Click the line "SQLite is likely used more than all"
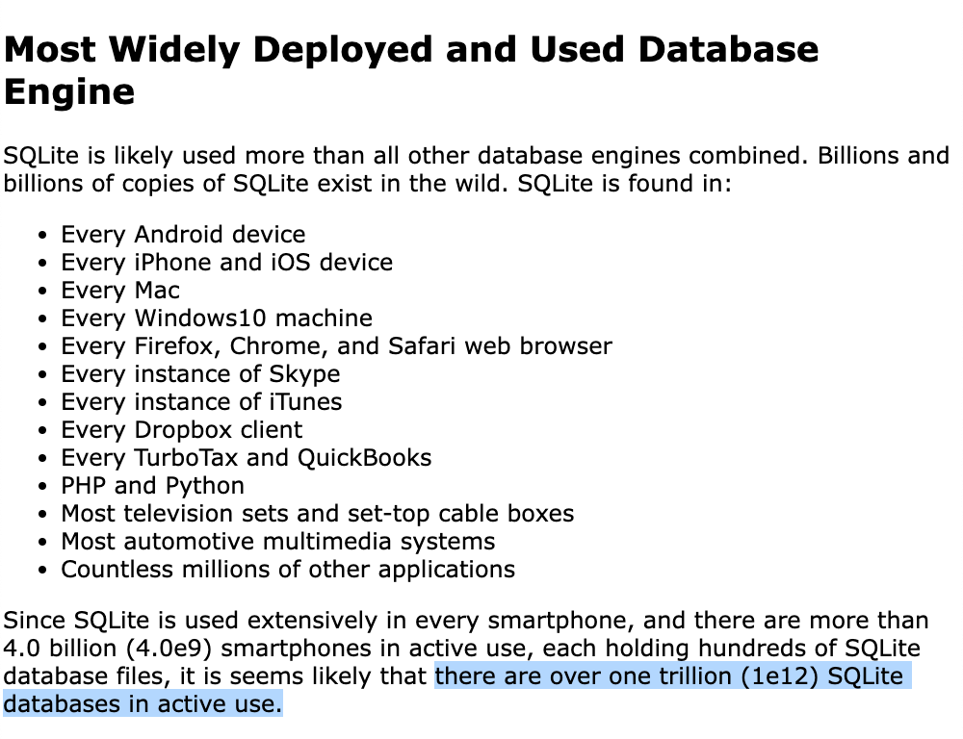Image resolution: width=963 pixels, height=739 pixels. [x=477, y=156]
